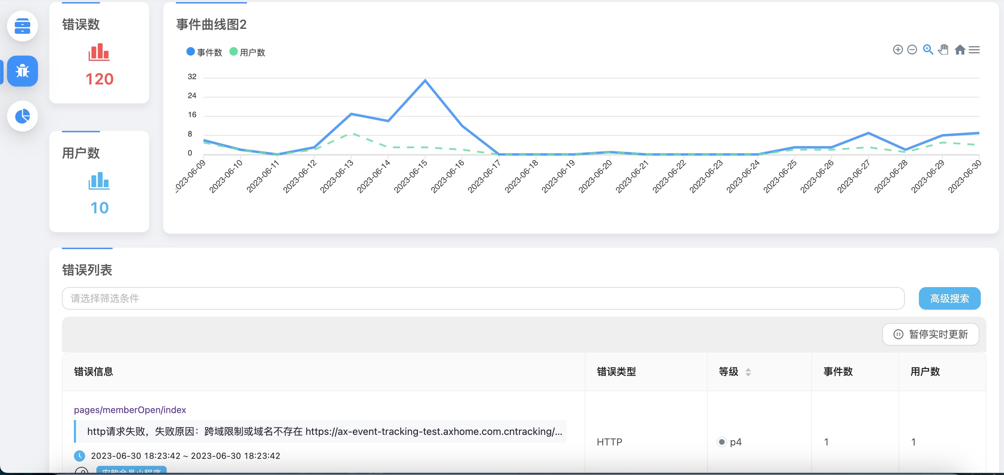Select the bug error monitoring sidebar icon

coord(22,71)
